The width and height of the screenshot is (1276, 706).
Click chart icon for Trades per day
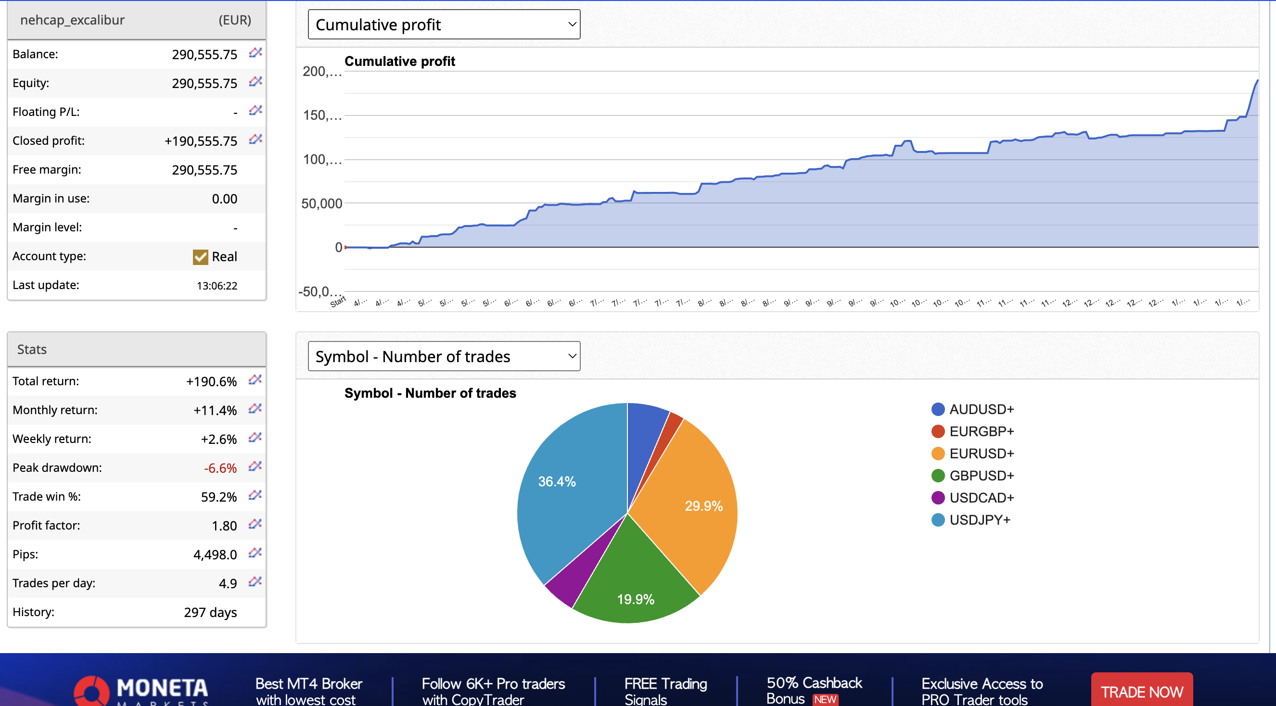point(255,582)
